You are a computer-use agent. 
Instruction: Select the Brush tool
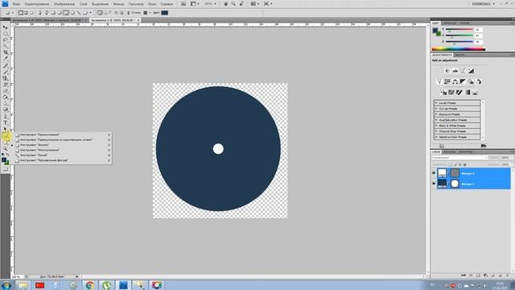click(6, 72)
